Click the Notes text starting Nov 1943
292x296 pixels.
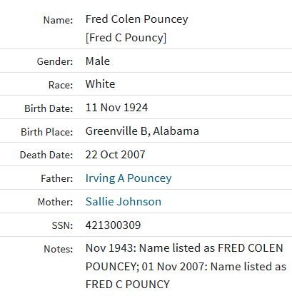pyautogui.click(x=186, y=266)
